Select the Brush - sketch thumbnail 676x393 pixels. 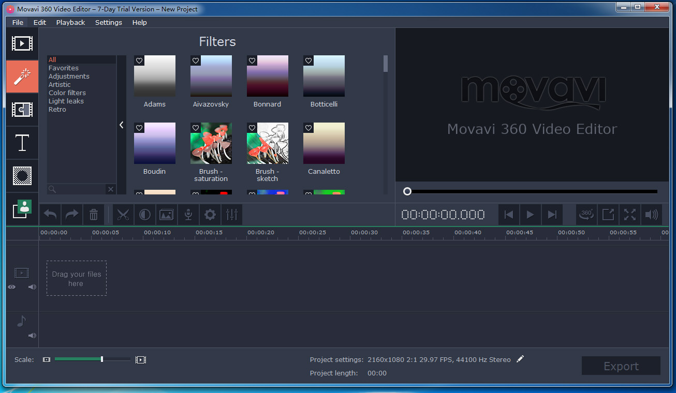coord(268,143)
